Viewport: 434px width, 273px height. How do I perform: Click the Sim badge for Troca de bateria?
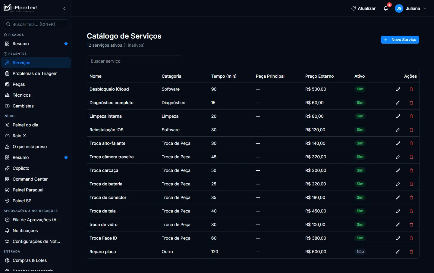(x=360, y=184)
